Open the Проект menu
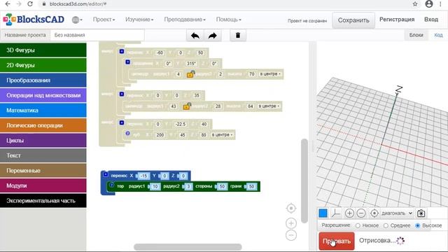 104,20
